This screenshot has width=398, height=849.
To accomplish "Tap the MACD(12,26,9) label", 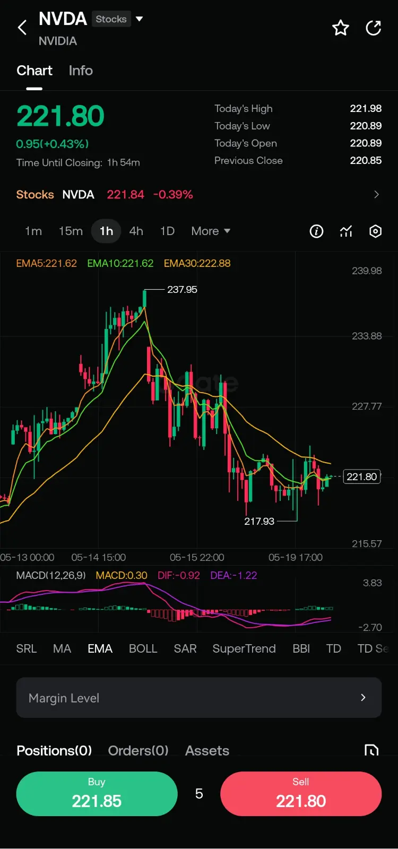I will click(51, 575).
